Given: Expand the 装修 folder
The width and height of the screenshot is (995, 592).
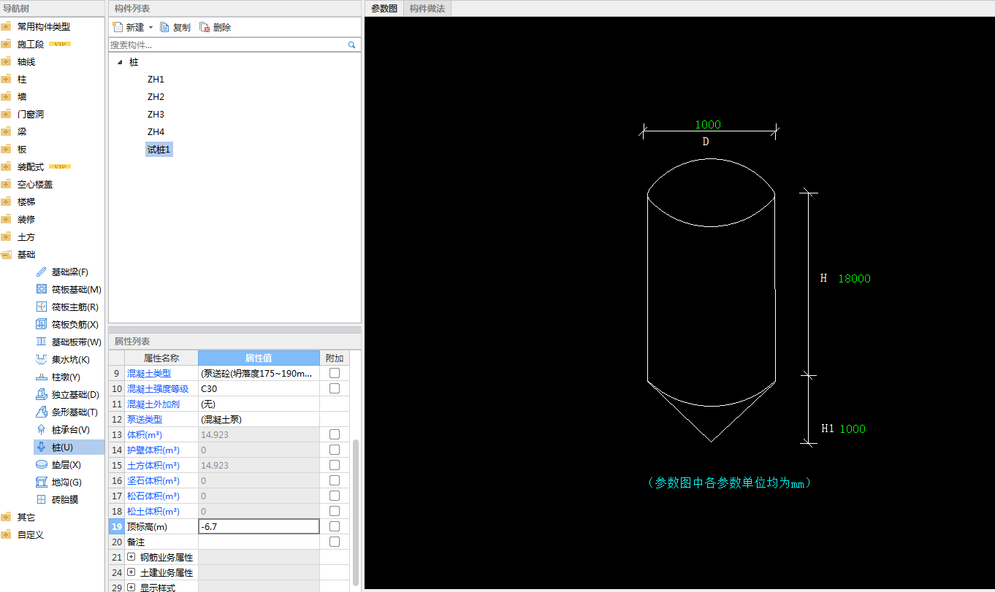Looking at the screenshot, I should coord(7,219).
